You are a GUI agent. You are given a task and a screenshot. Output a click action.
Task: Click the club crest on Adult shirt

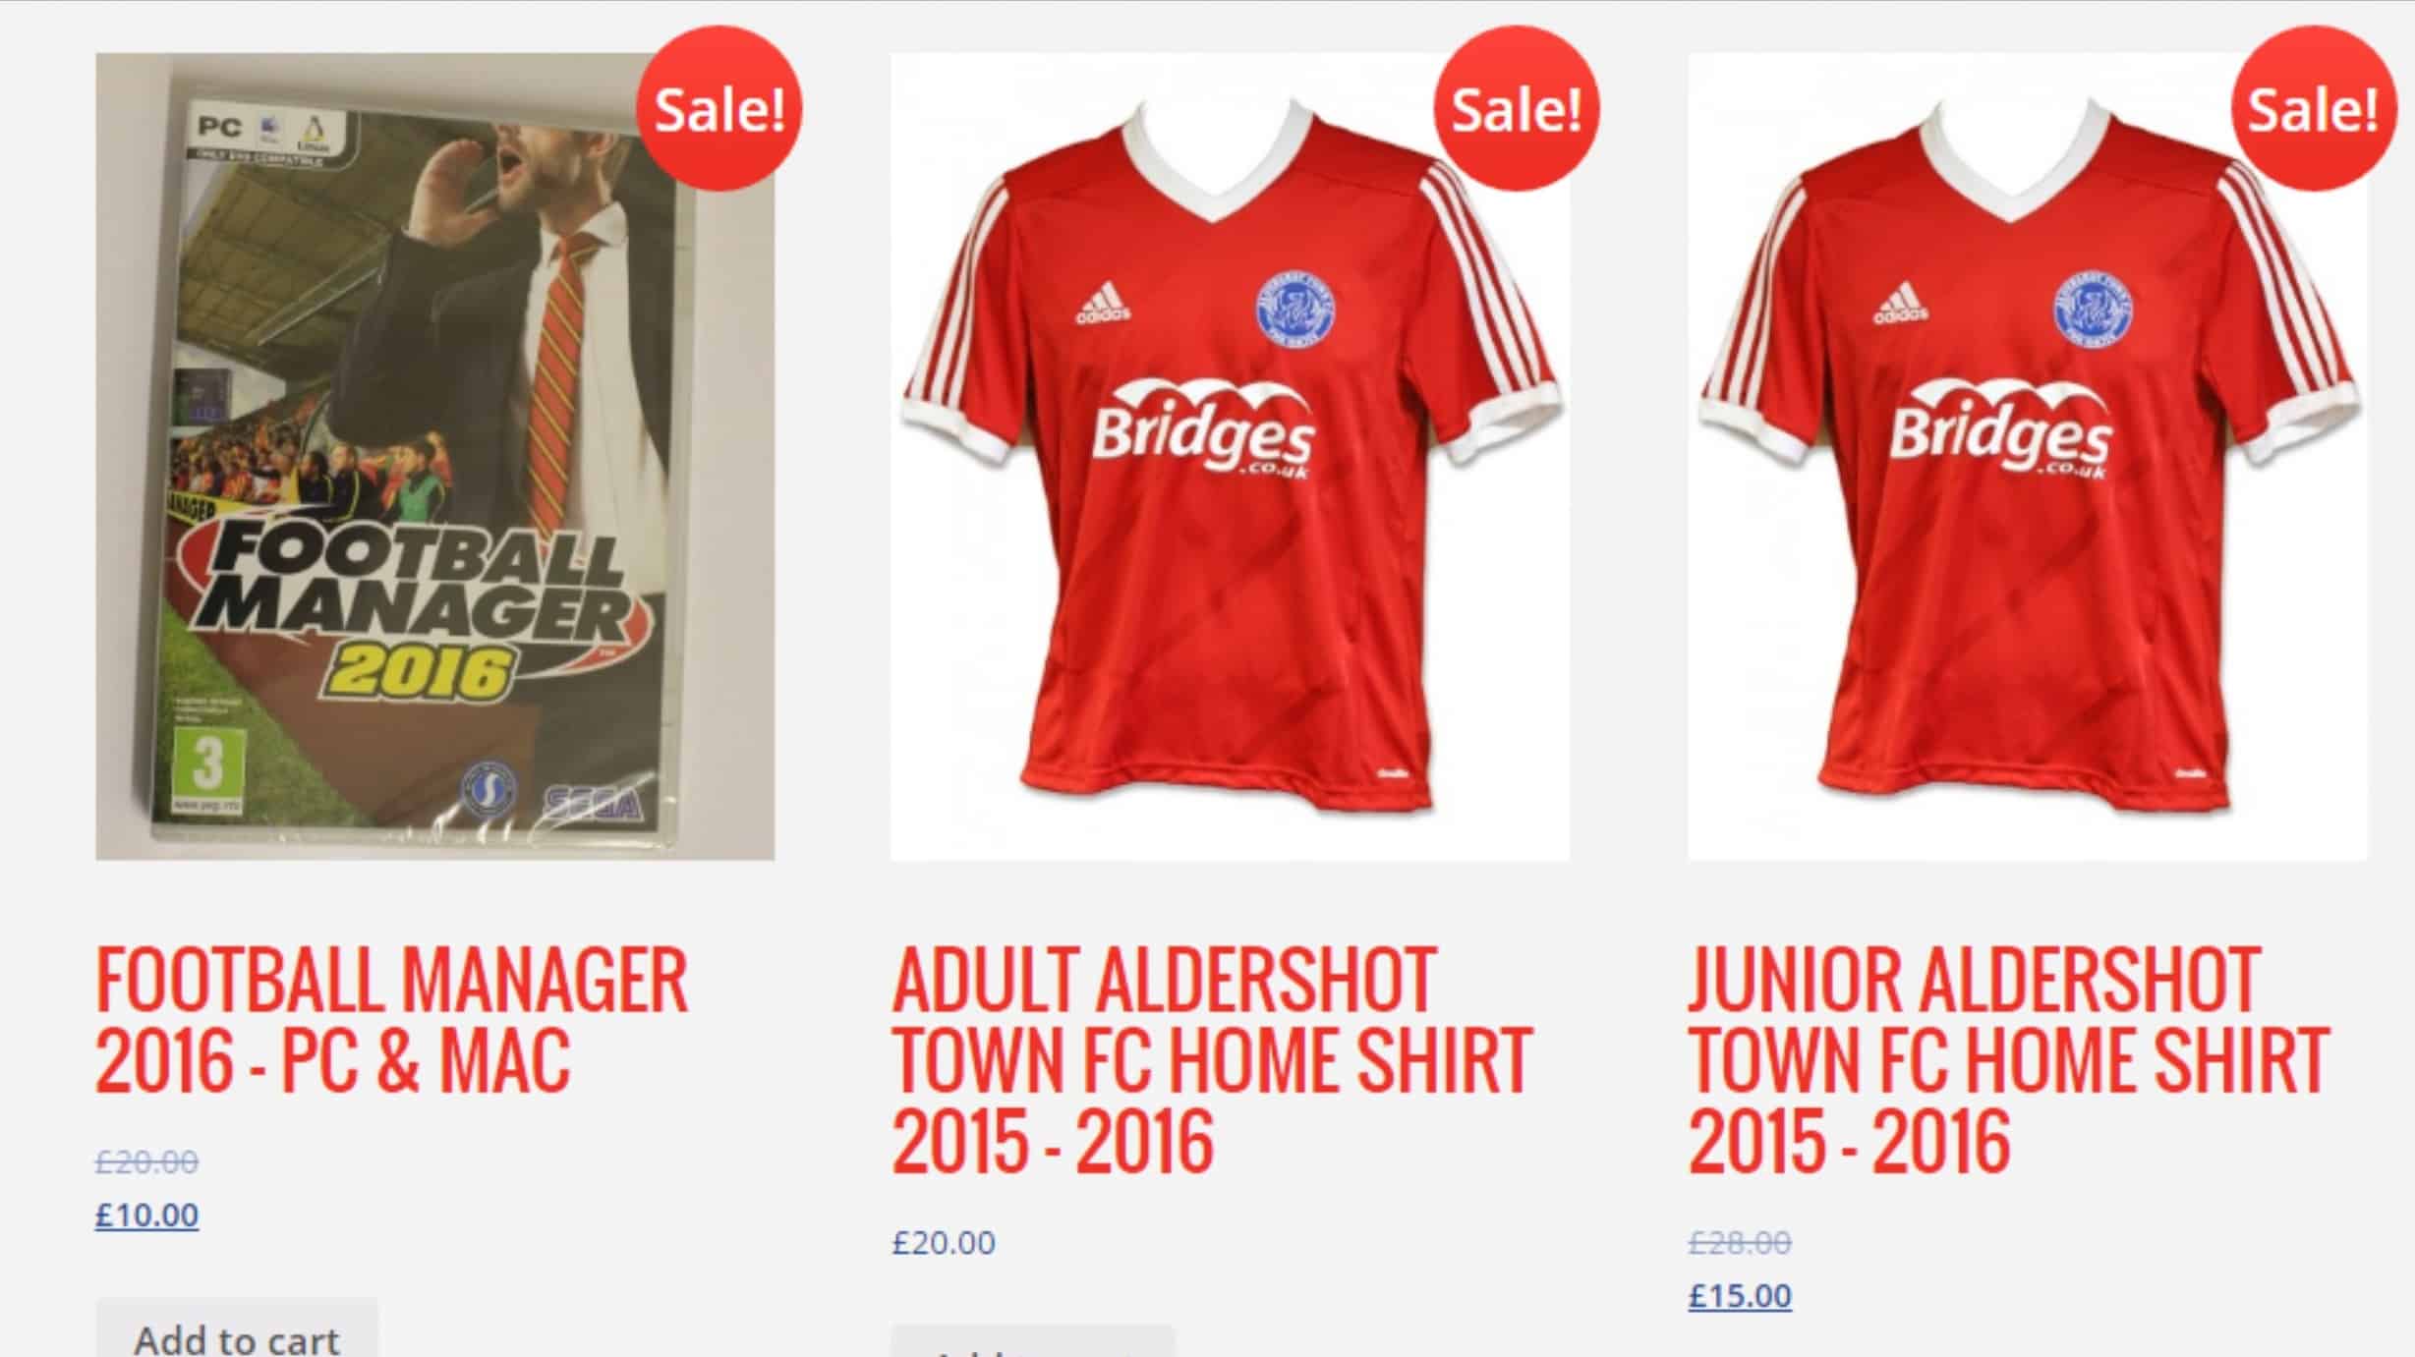tap(1295, 307)
